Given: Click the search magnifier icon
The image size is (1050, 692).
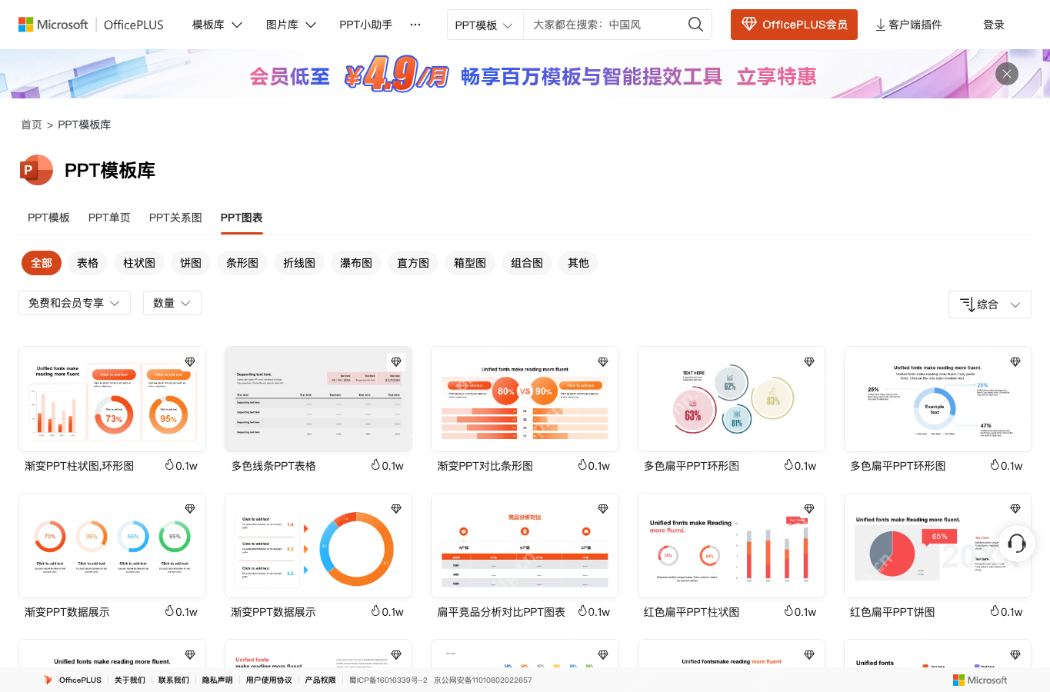Looking at the screenshot, I should [x=695, y=25].
